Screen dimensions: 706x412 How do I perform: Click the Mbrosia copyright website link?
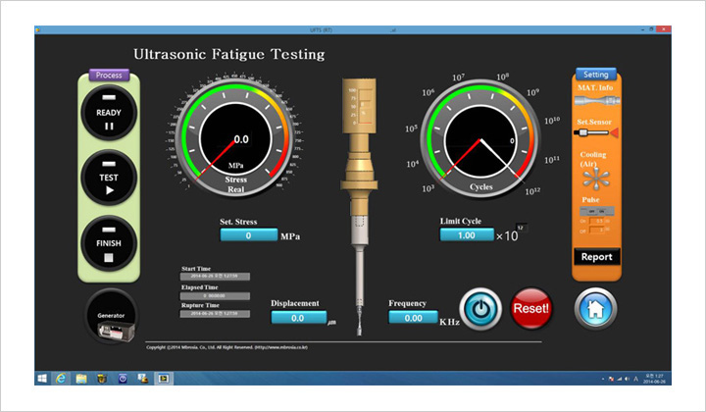coord(280,347)
